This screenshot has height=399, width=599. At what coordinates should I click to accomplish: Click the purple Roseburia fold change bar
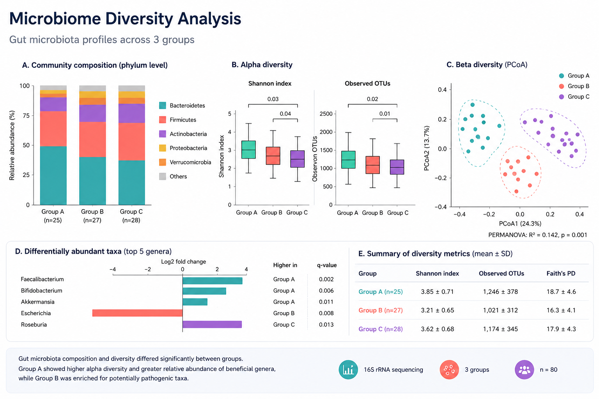[212, 324]
